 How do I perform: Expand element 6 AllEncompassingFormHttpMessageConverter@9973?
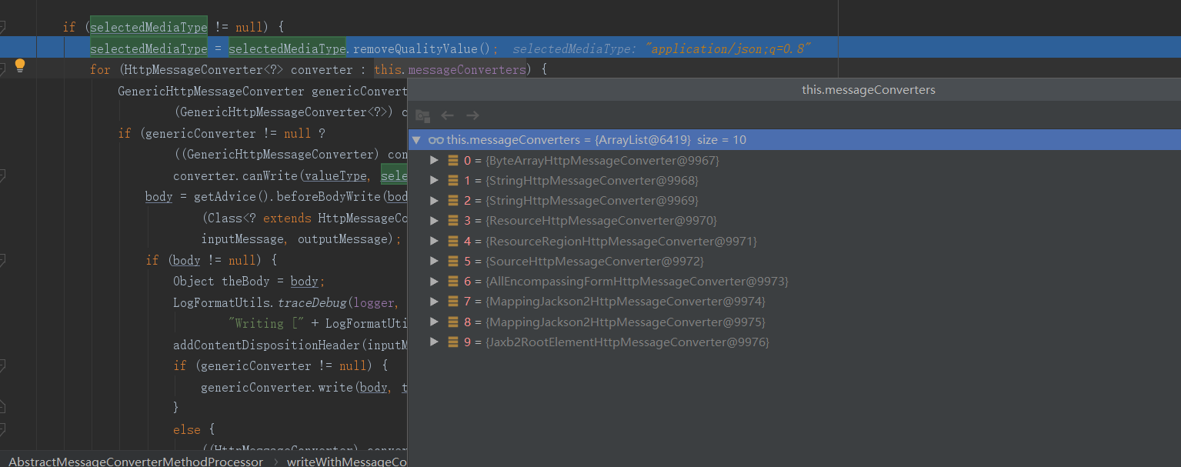(x=434, y=282)
